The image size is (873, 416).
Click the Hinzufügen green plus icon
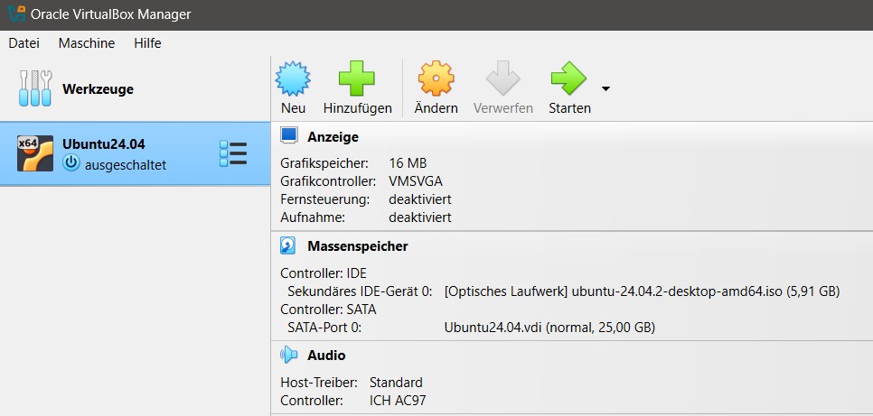(x=357, y=79)
